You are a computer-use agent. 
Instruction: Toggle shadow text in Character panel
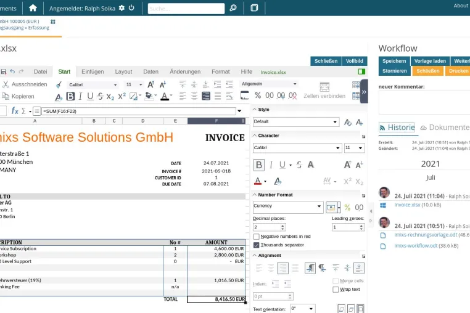[x=310, y=165]
